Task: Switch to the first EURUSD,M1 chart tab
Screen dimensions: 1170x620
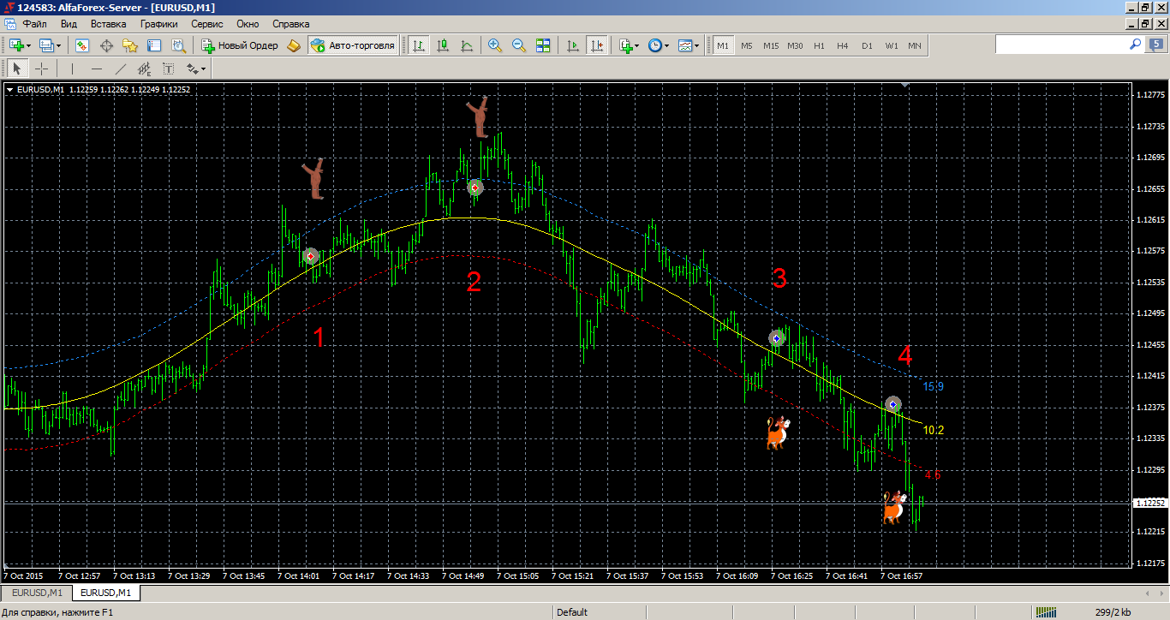Action: click(36, 593)
